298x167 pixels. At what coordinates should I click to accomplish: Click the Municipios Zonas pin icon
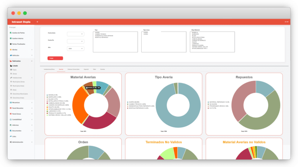11,82
